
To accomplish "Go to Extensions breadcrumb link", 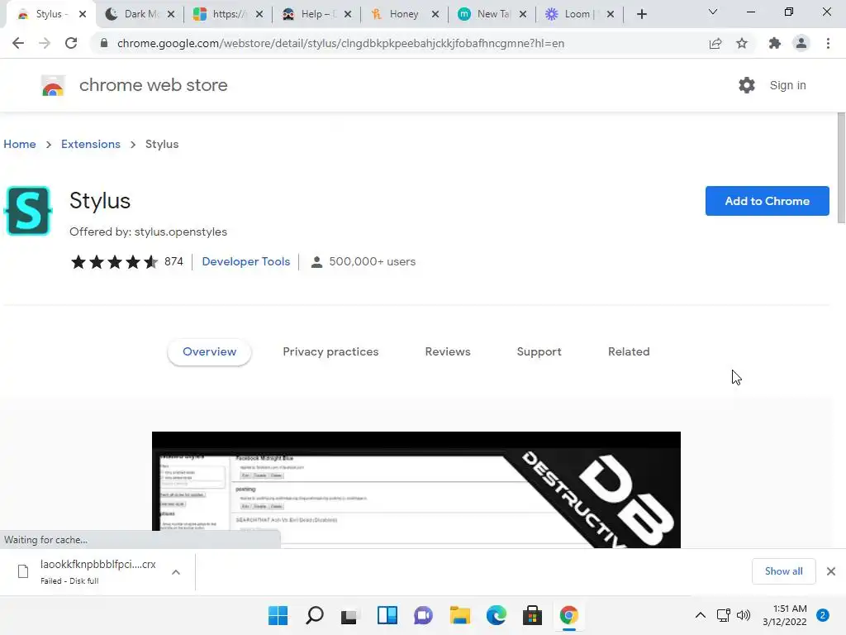I will (91, 144).
